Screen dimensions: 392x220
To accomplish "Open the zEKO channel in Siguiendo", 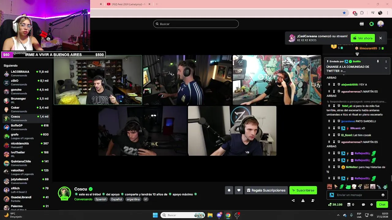I will tap(26, 82).
